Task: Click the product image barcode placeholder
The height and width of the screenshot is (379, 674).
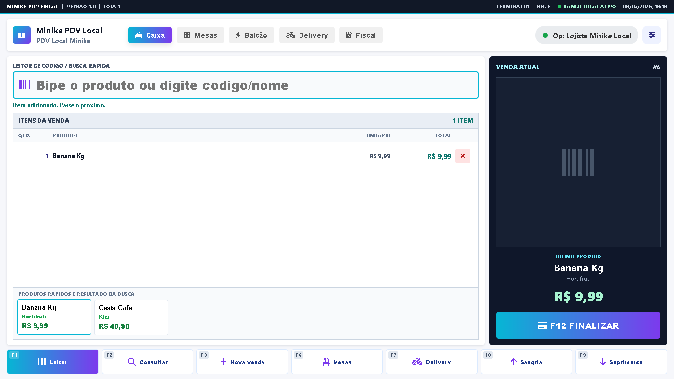Action: (x=578, y=162)
